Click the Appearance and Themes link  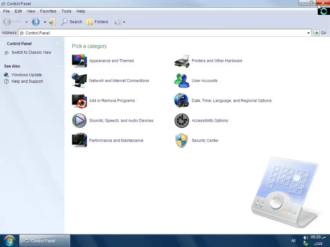112,61
